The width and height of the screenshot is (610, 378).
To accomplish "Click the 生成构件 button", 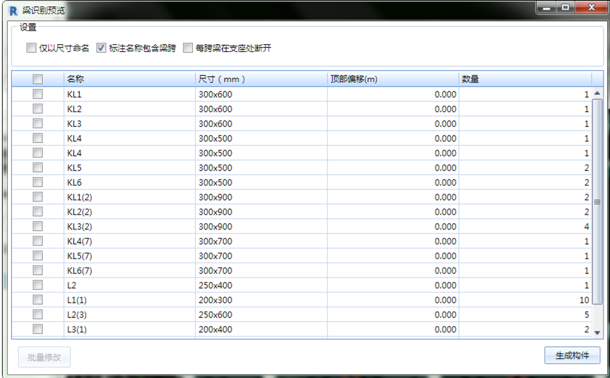I will (x=572, y=355).
